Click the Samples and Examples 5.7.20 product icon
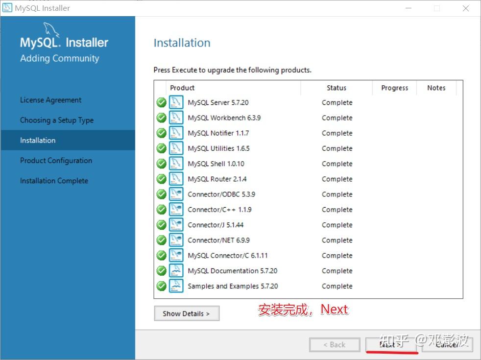This screenshot has width=481, height=360. click(176, 286)
